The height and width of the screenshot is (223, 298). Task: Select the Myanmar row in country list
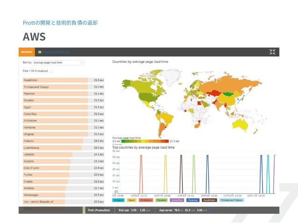click(64, 94)
